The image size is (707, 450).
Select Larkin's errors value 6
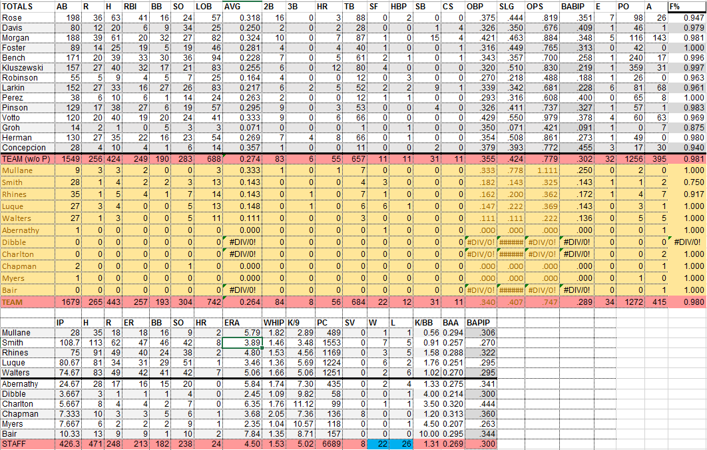click(604, 87)
